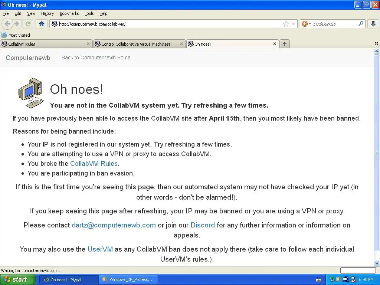Open a new tab with plus button
380x285 pixels.
click(285, 44)
